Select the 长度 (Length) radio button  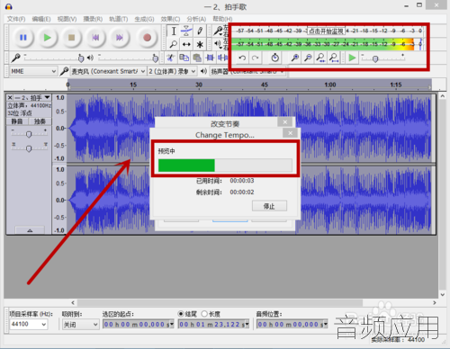tap(204, 314)
